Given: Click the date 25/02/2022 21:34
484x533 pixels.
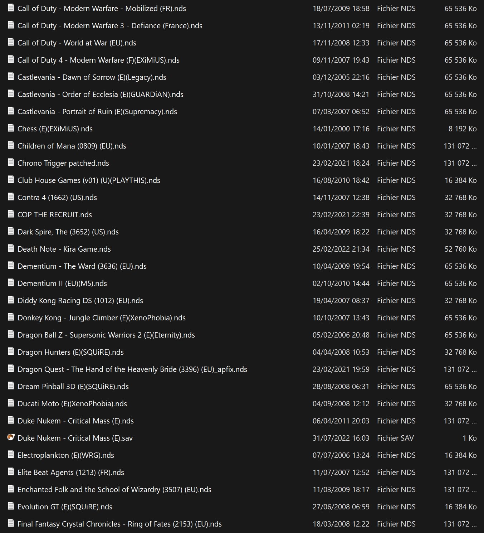Looking at the screenshot, I should tap(341, 249).
